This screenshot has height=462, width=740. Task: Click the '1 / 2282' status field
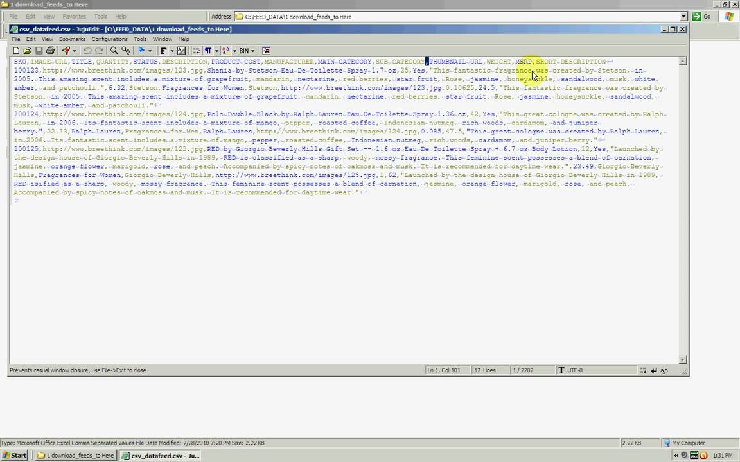tap(533, 370)
